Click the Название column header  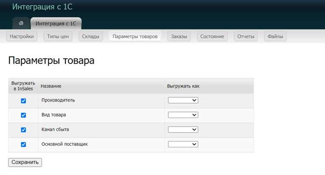pyautogui.click(x=51, y=86)
